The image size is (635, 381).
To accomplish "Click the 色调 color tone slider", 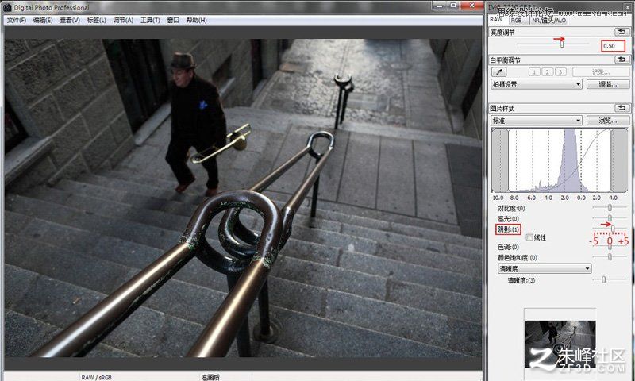I will (610, 247).
